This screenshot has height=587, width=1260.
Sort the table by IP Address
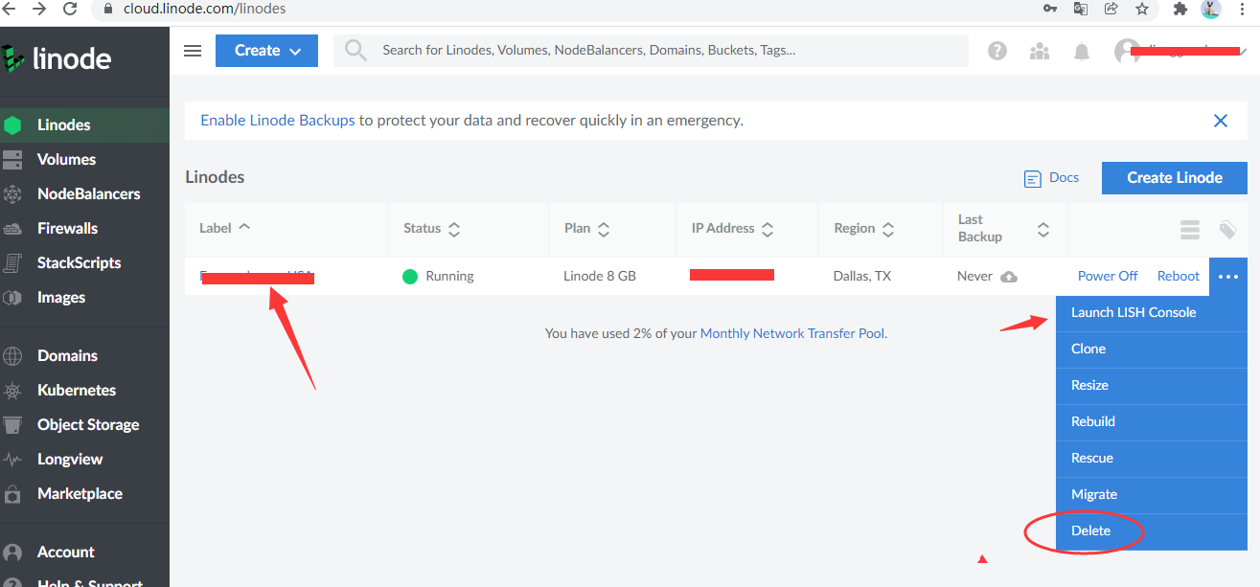(x=733, y=229)
